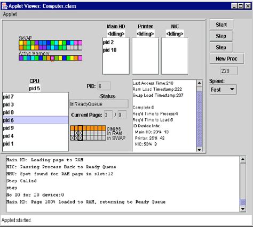Image resolution: width=253 pixels, height=227 pixels.
Task: Close the Applet Viewer window
Action: pos(248,6)
